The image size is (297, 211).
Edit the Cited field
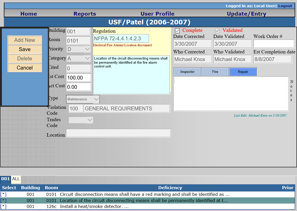click(79, 69)
